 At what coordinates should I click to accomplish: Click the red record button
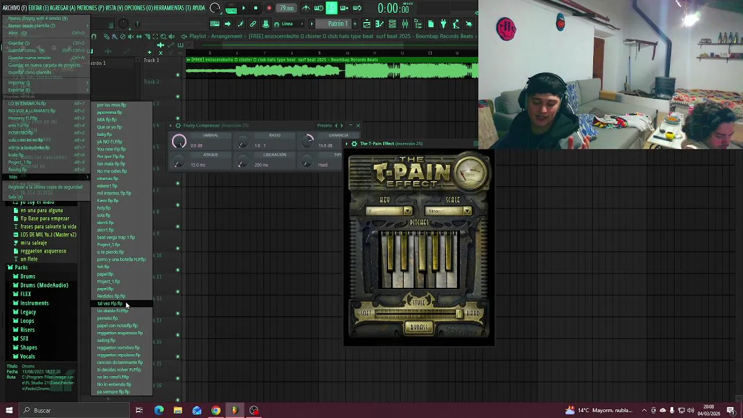tap(269, 8)
